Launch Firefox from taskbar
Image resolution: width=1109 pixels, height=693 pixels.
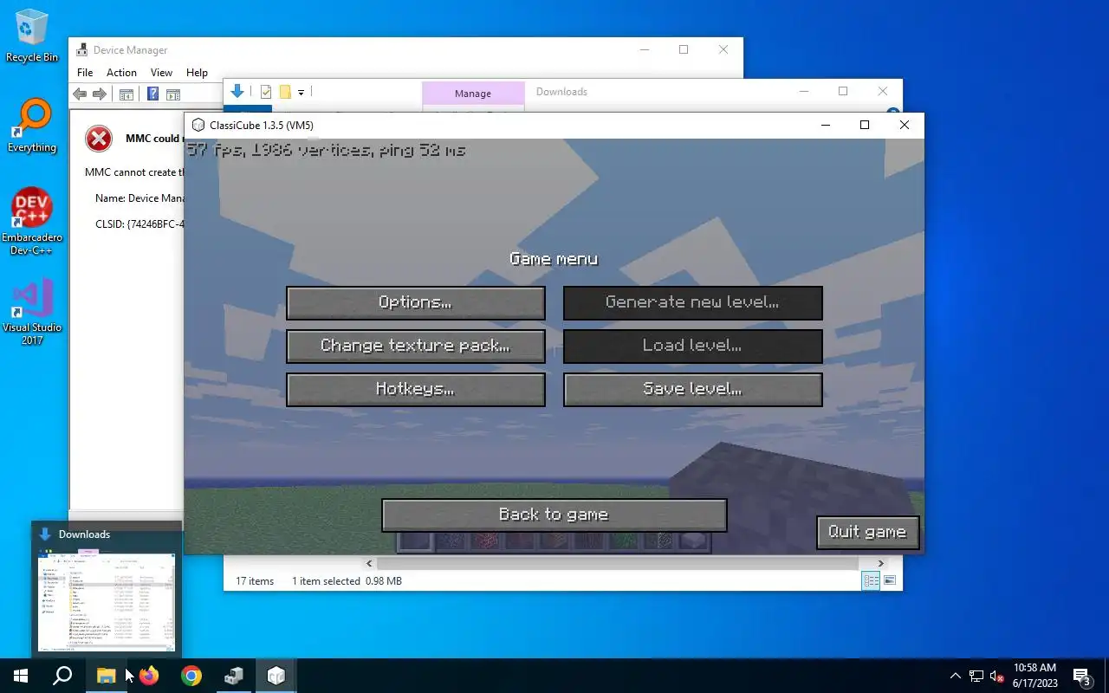pyautogui.click(x=149, y=676)
